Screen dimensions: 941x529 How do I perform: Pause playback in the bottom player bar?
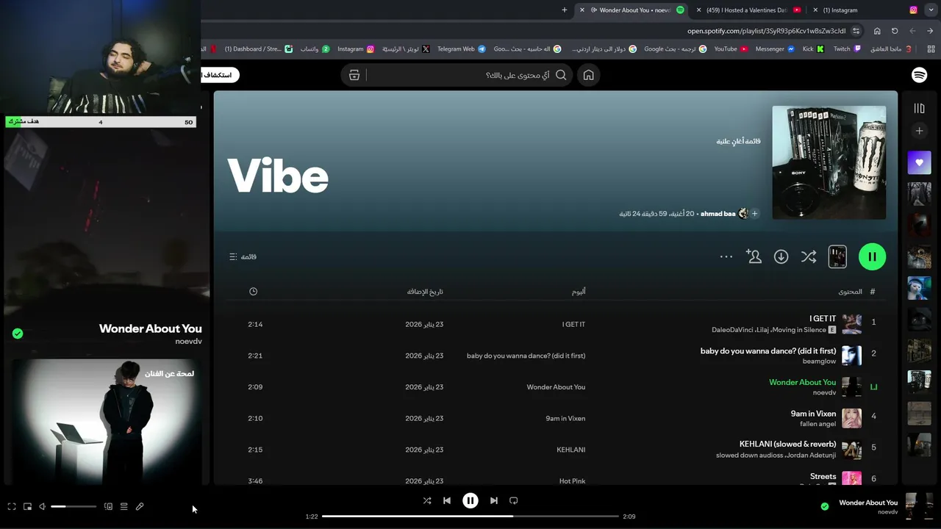(470, 500)
